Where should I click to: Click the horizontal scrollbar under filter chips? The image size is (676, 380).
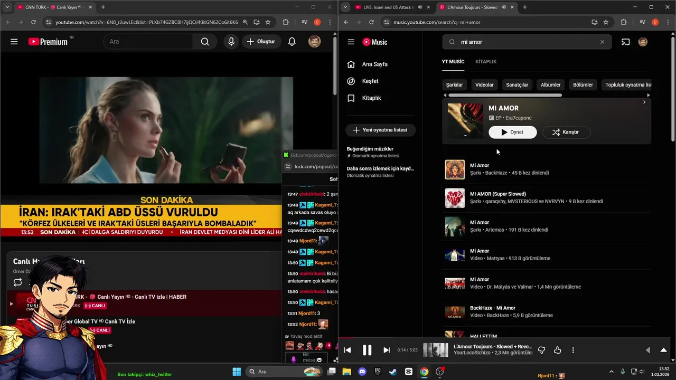(x=505, y=95)
